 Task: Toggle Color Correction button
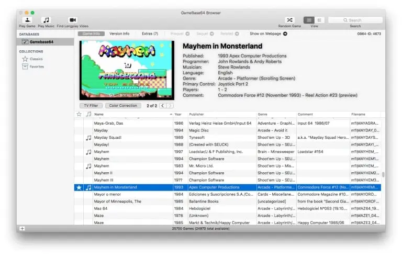[123, 105]
